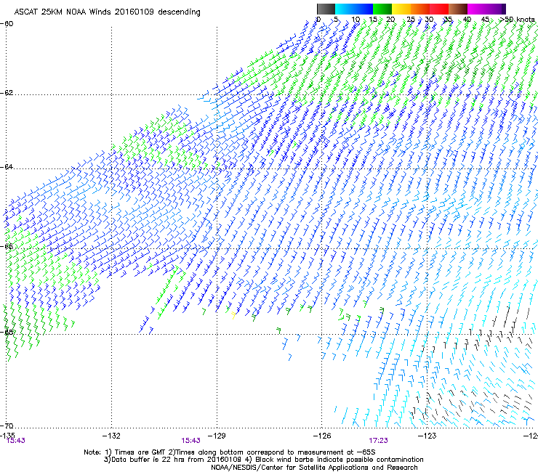538x472 pixels.
Task: Click the '20' label under the color bar
Action: tap(390, 20)
